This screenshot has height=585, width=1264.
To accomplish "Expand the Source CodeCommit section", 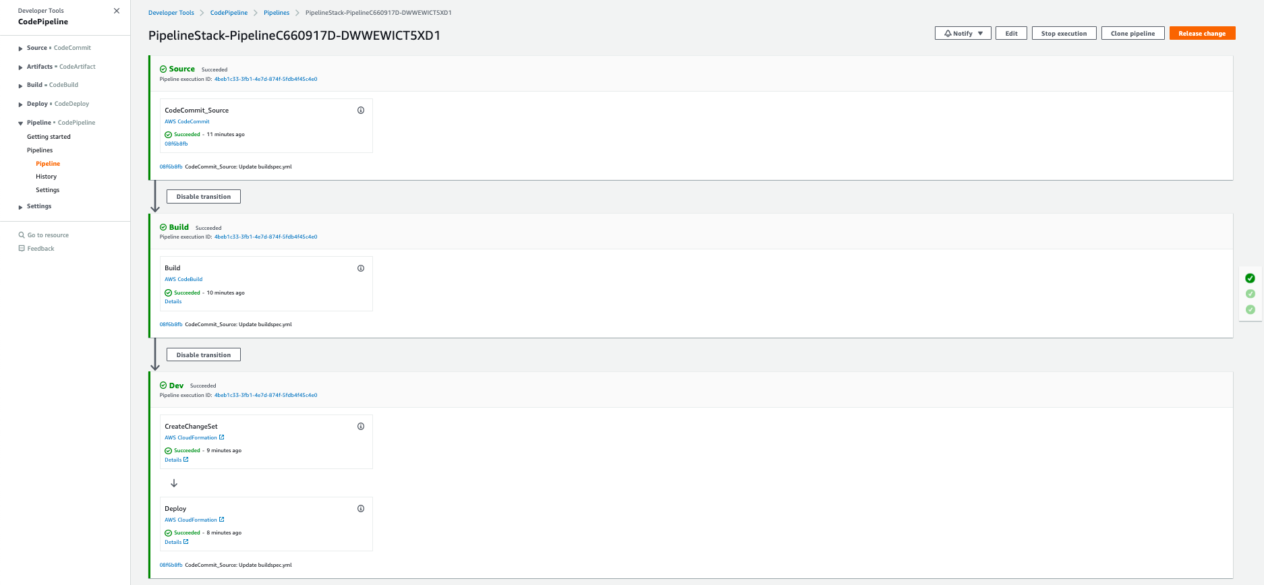I will pyautogui.click(x=21, y=49).
